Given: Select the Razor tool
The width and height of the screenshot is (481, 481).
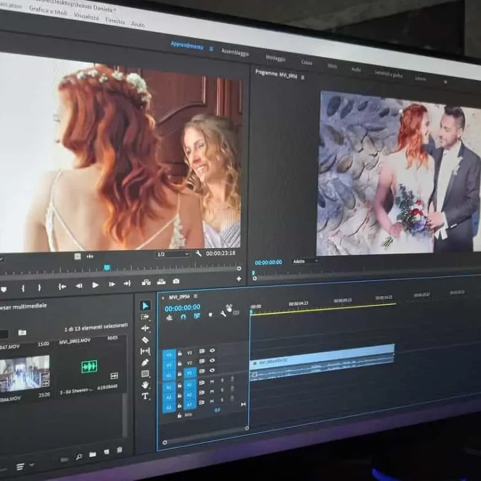Looking at the screenshot, I should [x=145, y=339].
